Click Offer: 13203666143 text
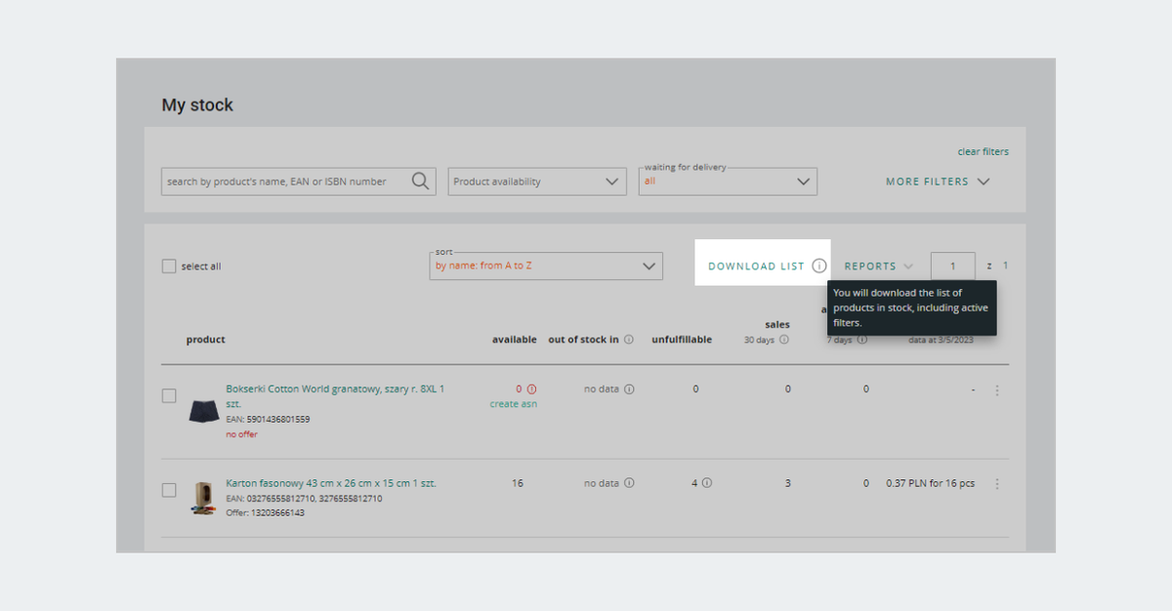 point(265,512)
